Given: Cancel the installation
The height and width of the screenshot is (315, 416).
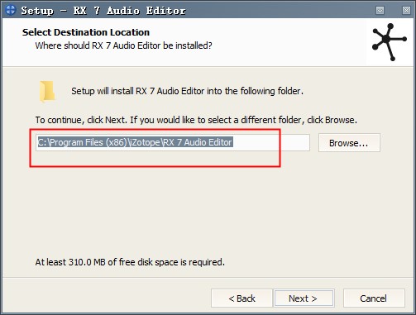Looking at the screenshot, I should coord(374,298).
